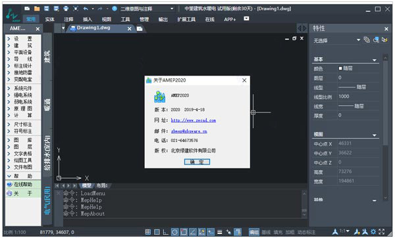Image resolution: width=395 pixels, height=238 pixels.
Task: Expand the 尺寸标注 menu item
Action: click(23, 124)
